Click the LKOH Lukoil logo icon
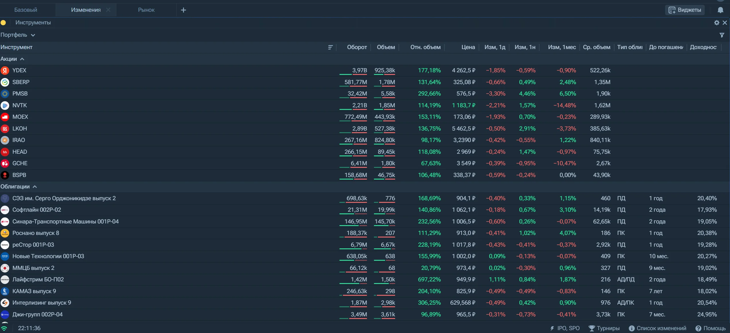Image resolution: width=730 pixels, height=333 pixels. (x=5, y=129)
